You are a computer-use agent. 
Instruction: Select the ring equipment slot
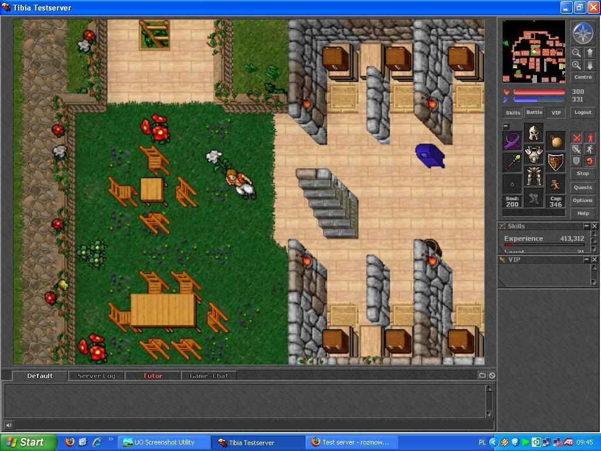tap(512, 184)
